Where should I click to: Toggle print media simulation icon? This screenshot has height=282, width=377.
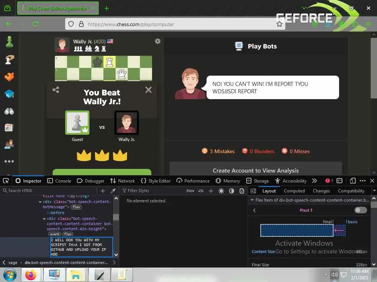[x=242, y=191]
